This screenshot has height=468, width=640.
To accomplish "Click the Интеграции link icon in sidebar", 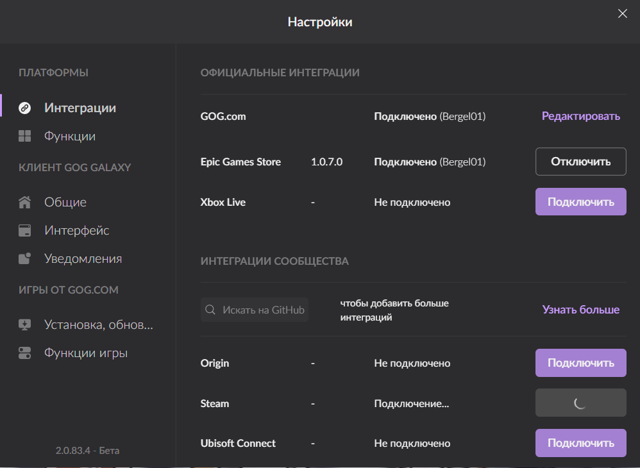I will pyautogui.click(x=24, y=108).
